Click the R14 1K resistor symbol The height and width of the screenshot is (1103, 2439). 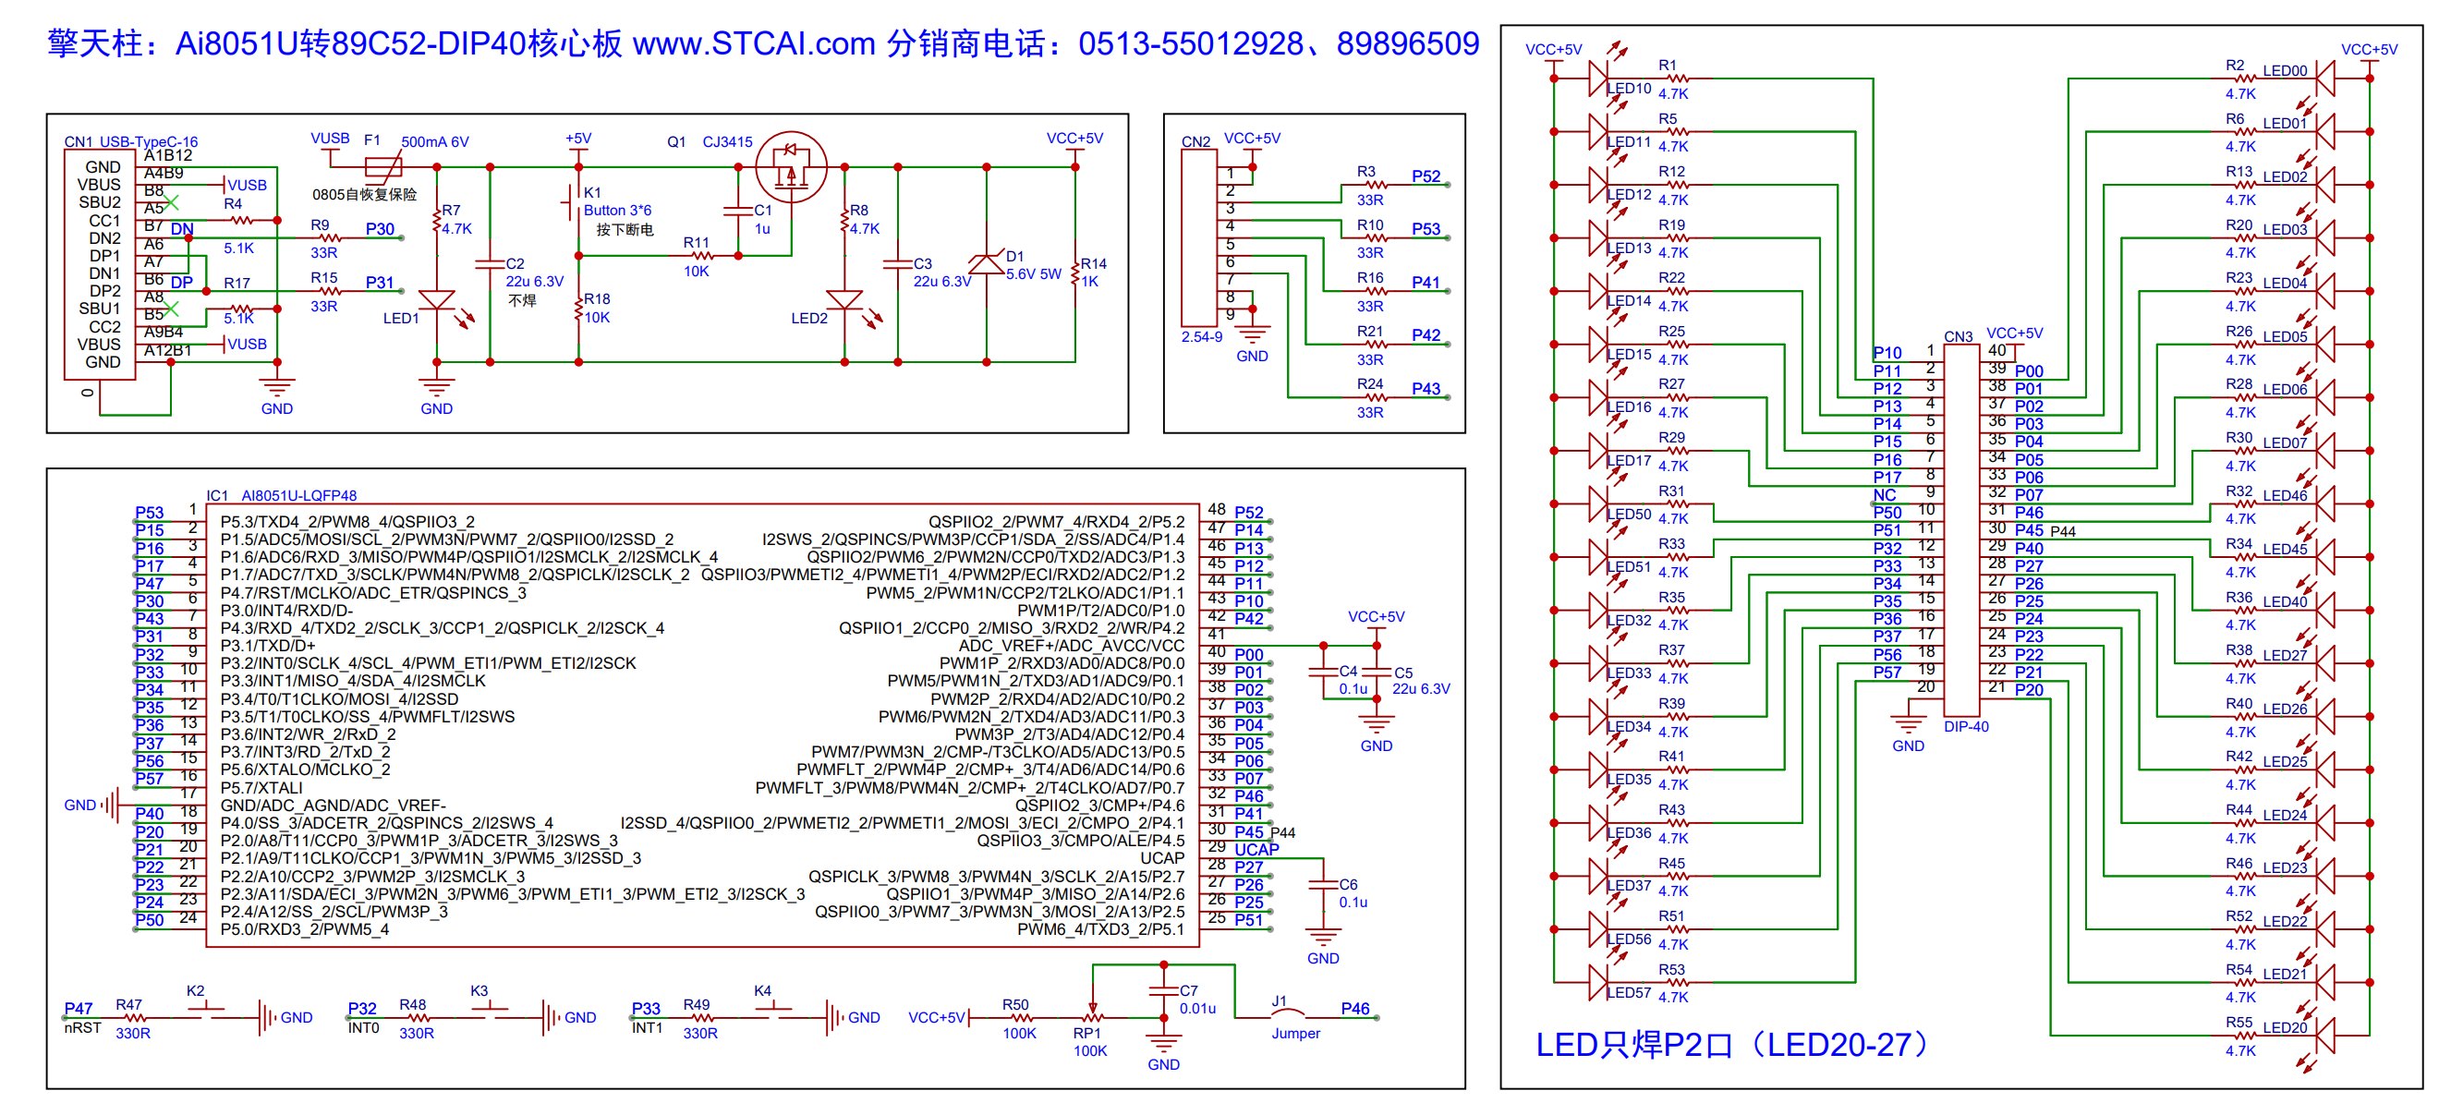pos(1075,273)
